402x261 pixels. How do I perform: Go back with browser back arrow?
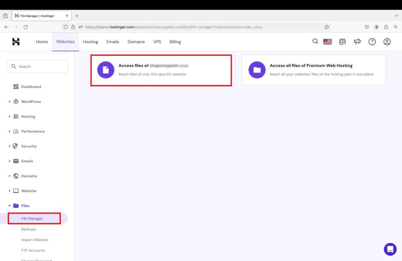(6, 27)
